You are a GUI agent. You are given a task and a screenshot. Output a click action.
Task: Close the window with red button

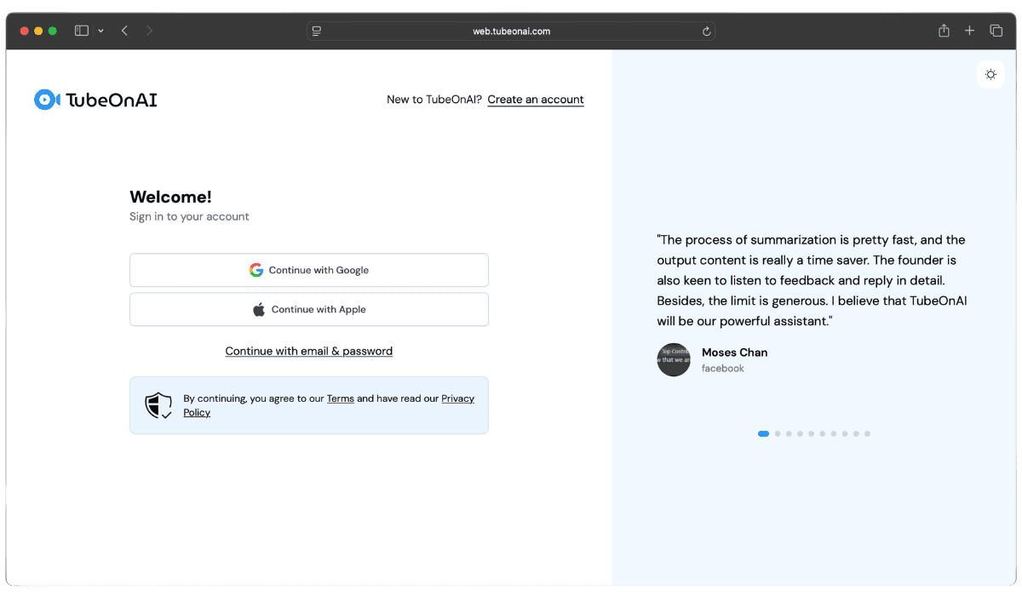24,31
